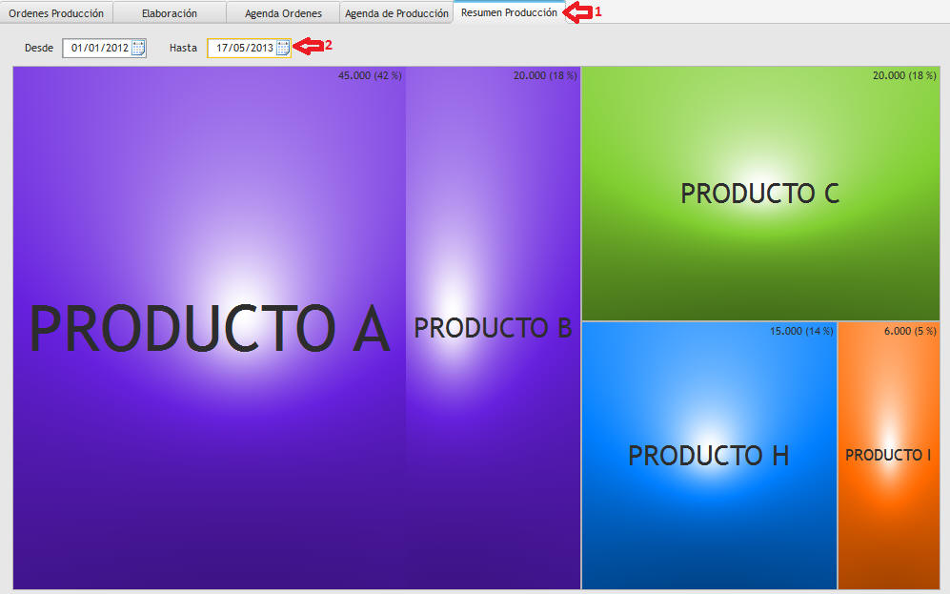This screenshot has height=594, width=950.
Task: Click the Hasta text label
Action: pyautogui.click(x=183, y=48)
